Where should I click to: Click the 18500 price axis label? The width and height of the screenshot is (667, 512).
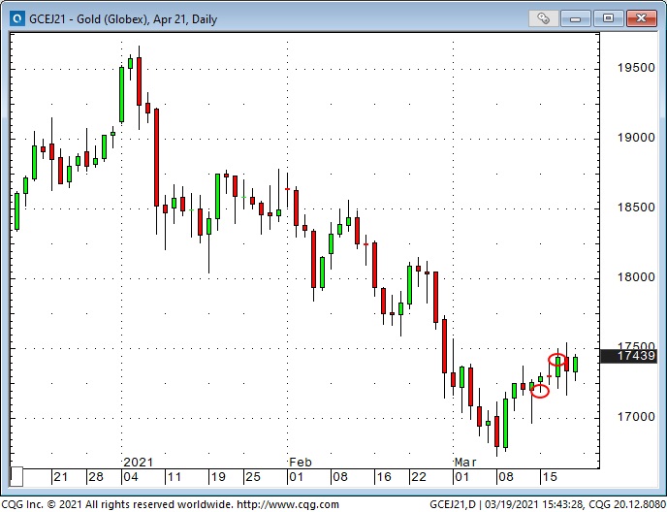tap(636, 208)
